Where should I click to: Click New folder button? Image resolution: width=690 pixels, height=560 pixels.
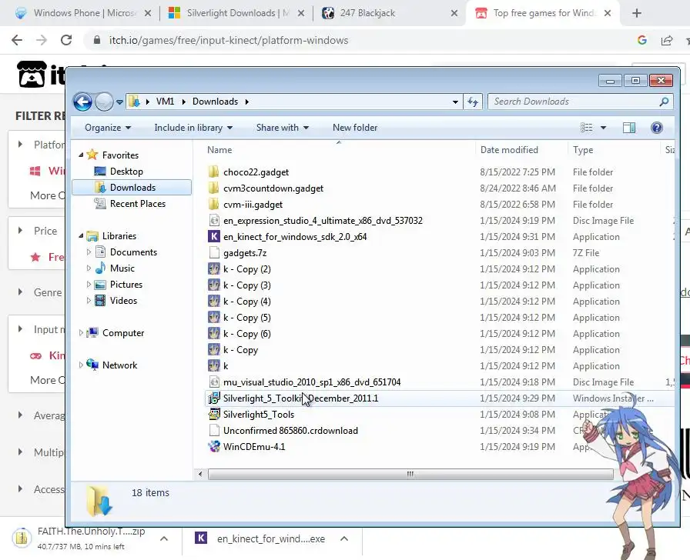click(355, 128)
